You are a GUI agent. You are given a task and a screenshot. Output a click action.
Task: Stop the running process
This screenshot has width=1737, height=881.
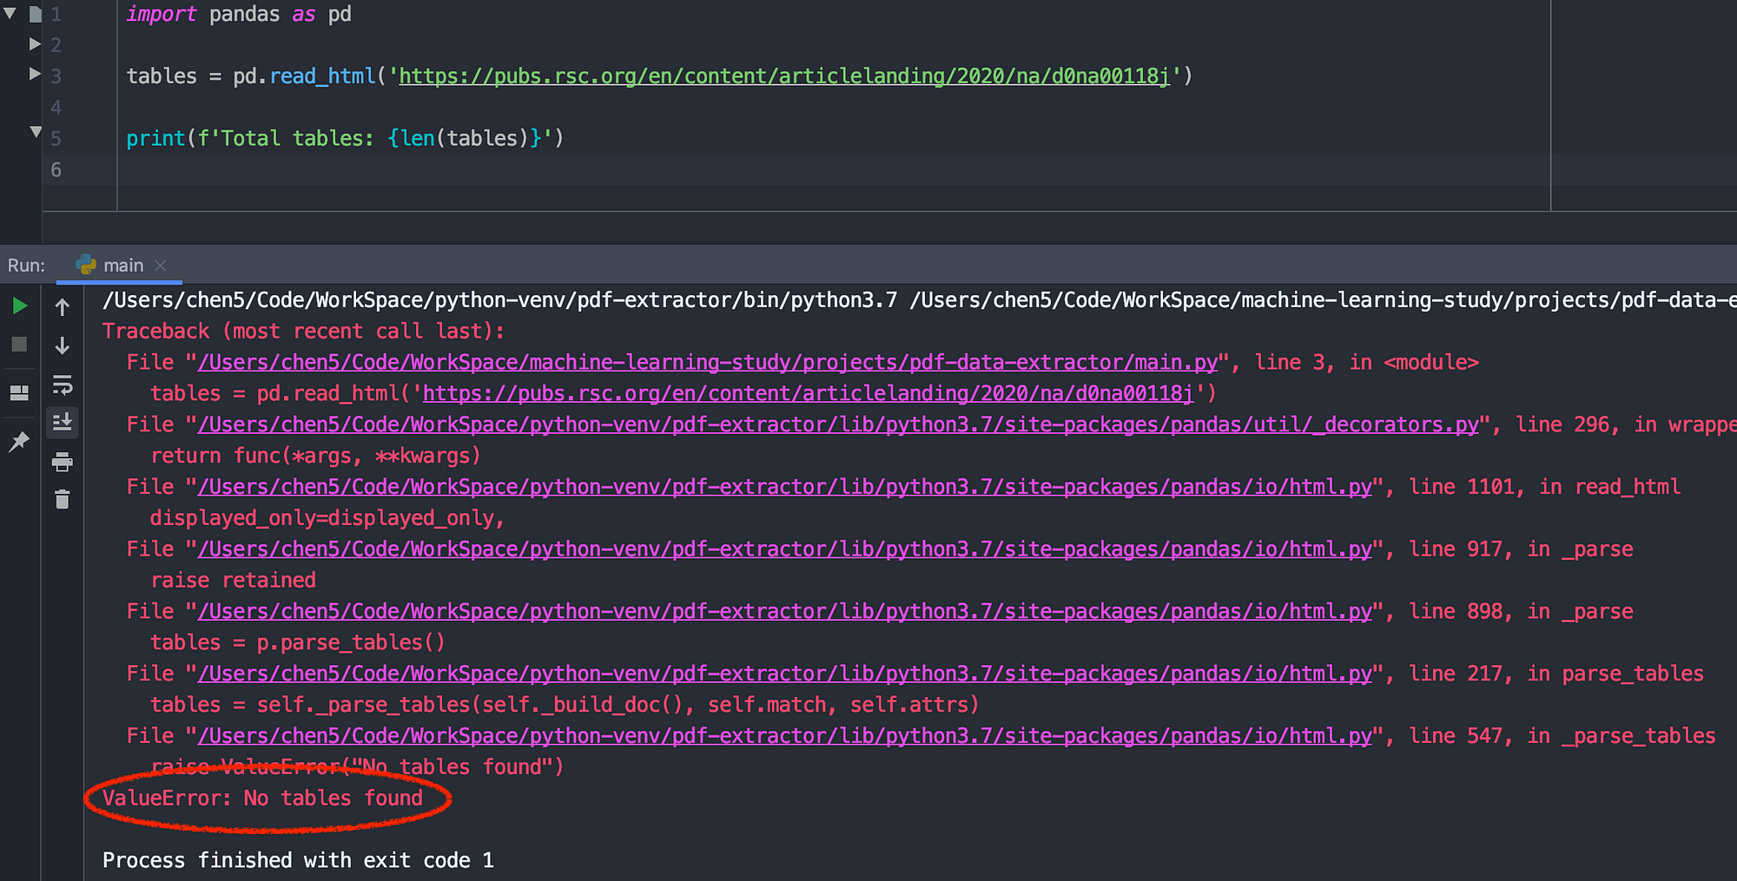(19, 345)
